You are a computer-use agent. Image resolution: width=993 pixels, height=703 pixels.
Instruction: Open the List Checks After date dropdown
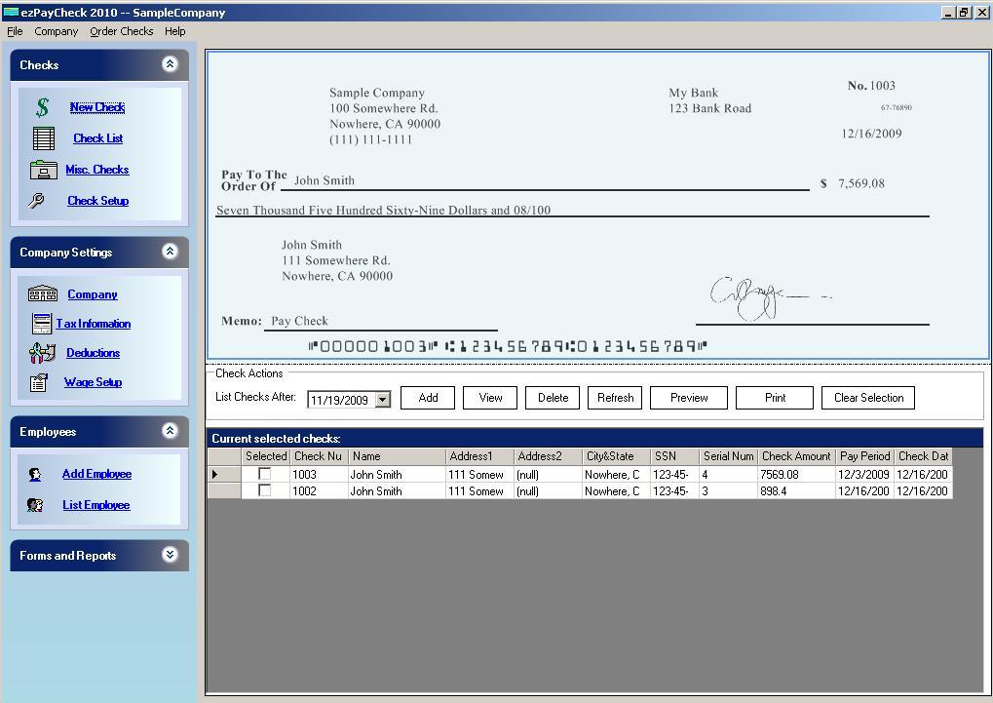pos(382,397)
